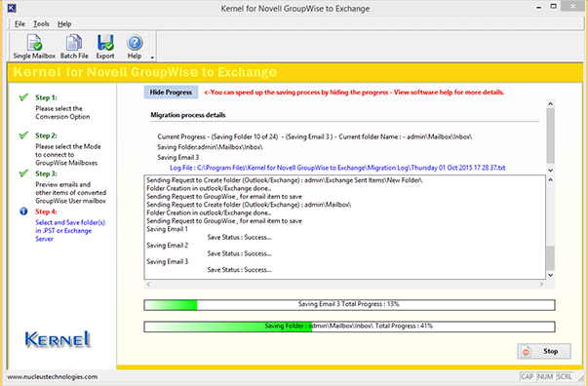This screenshot has width=588, height=386.
Task: Stop the migration process
Action: tap(544, 351)
